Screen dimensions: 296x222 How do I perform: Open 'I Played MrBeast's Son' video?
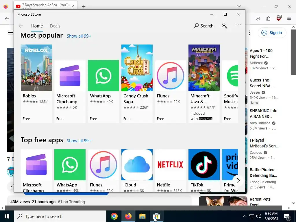[264, 143]
